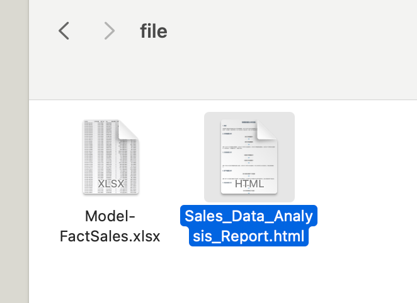Click the gray sidebar strip at the left edge
The image size is (417, 303).
pos(14,151)
